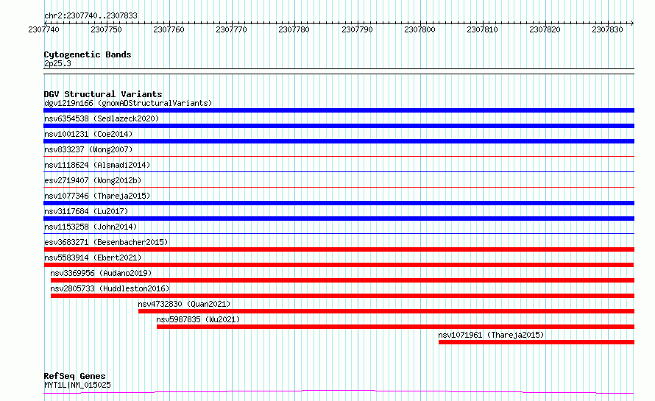Click the dgv1219n166 gnomADStructuralVariants label
Screen dimensions: 655x401
click(x=128, y=103)
